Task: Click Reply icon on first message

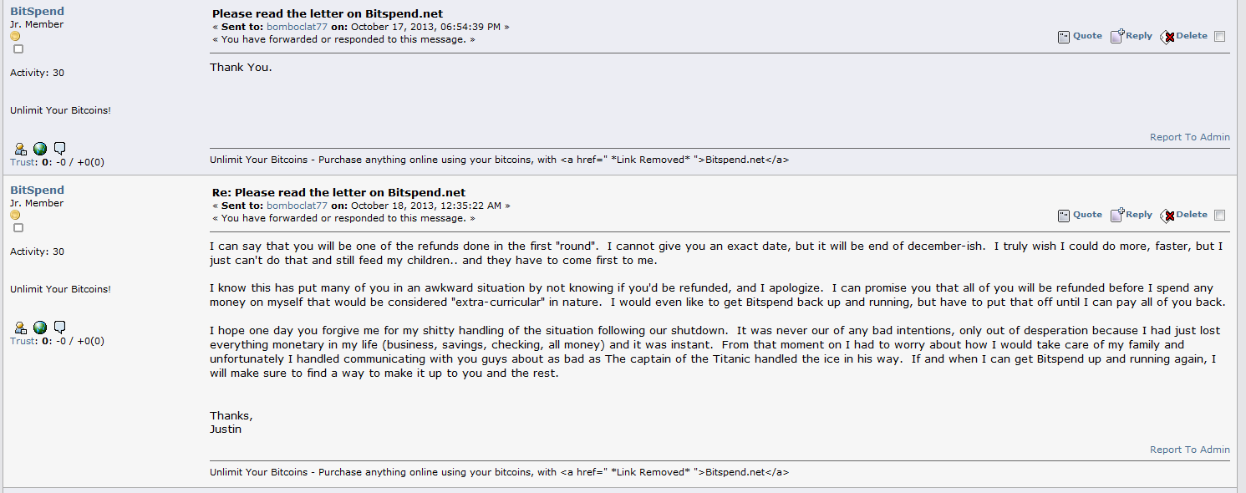Action: [x=1117, y=36]
